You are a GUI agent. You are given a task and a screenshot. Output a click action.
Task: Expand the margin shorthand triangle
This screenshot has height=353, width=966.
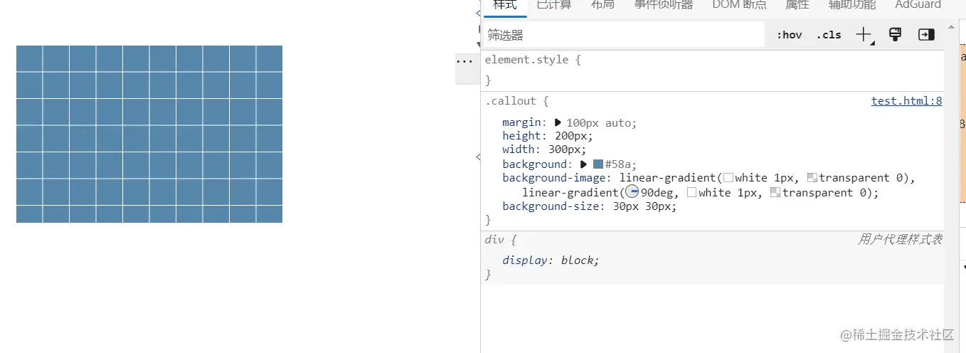click(x=558, y=122)
